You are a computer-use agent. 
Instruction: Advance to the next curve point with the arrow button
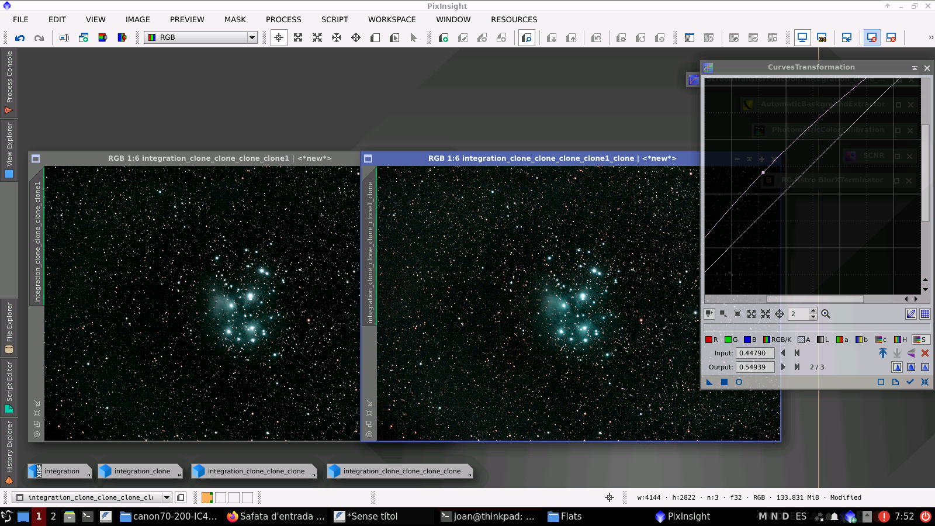click(783, 366)
